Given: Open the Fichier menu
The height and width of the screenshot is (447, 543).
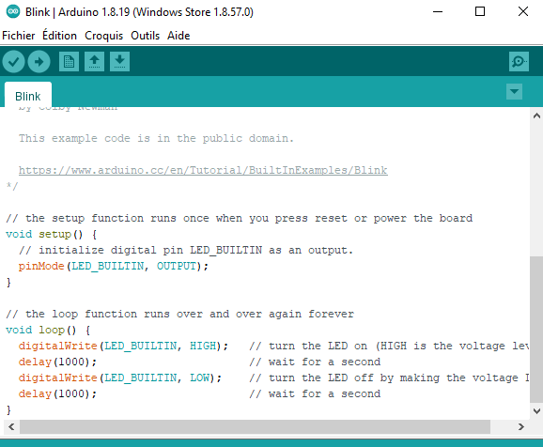Looking at the screenshot, I should coord(19,36).
